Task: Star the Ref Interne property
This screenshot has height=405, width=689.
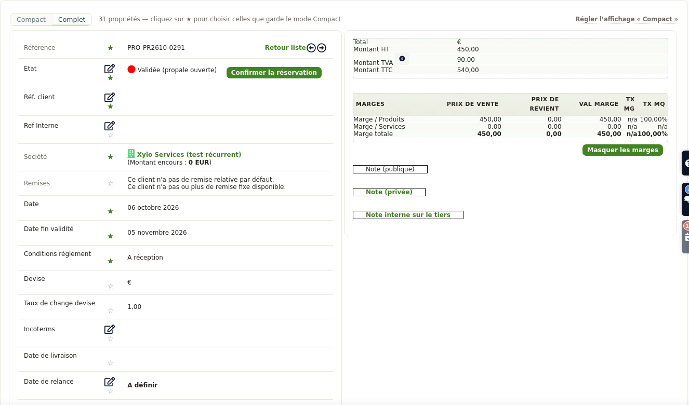Action: tap(110, 135)
